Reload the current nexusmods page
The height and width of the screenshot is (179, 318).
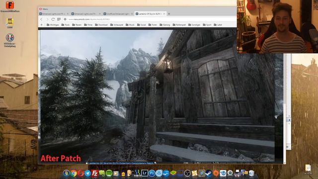[x=53, y=19]
